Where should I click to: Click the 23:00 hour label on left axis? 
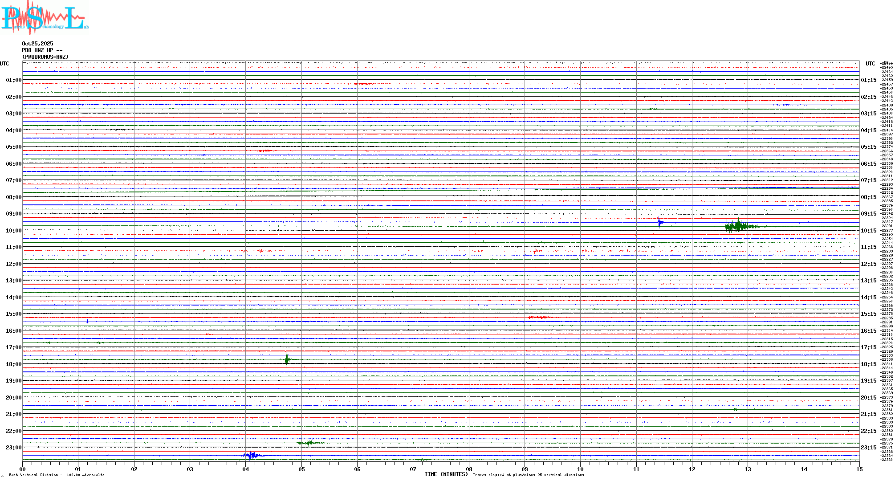13,448
